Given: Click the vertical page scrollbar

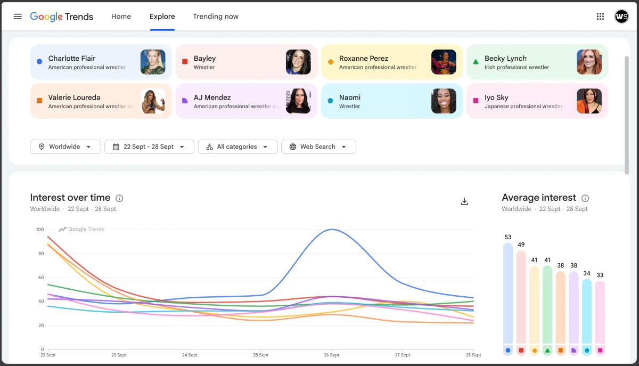Looking at the screenshot, I should [626, 114].
